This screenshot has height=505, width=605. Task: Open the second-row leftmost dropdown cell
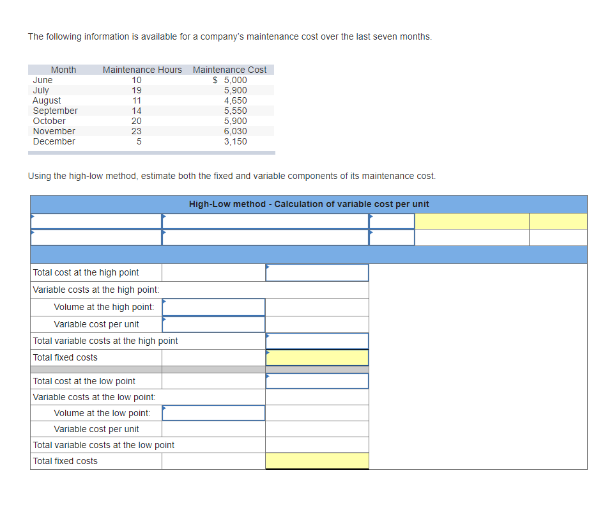(x=96, y=237)
